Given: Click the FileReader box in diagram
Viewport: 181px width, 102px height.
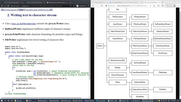Looking at the screenshot, I should click(163, 73).
